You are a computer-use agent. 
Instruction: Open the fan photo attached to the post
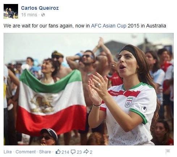(89, 89)
